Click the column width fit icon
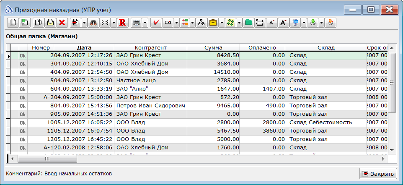The width and height of the screenshot is (403, 185). click(x=105, y=23)
